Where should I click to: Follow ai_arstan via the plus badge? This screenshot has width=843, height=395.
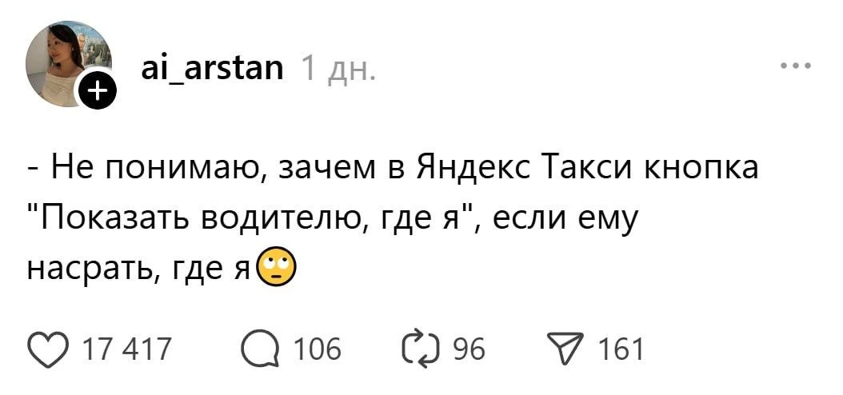pos(95,92)
